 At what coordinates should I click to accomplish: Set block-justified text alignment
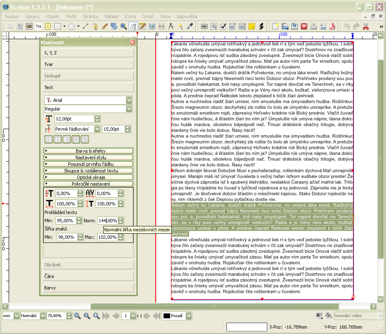point(76,139)
